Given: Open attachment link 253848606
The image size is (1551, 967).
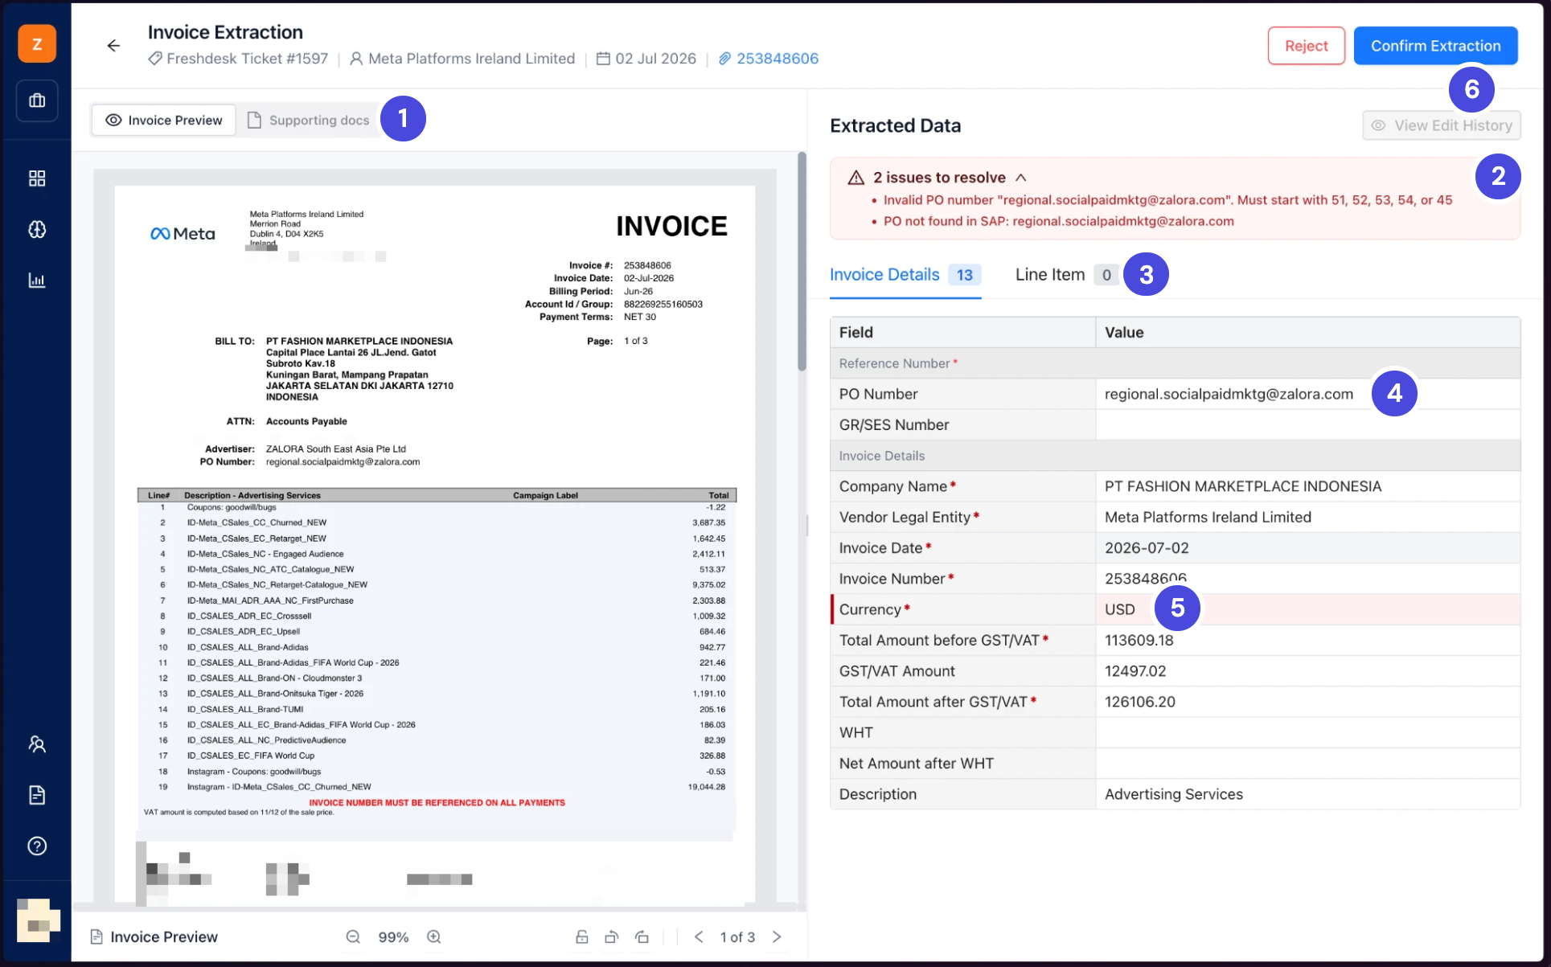Looking at the screenshot, I should [769, 58].
